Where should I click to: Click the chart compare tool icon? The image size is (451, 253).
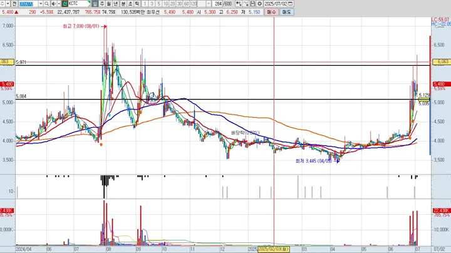239,4
